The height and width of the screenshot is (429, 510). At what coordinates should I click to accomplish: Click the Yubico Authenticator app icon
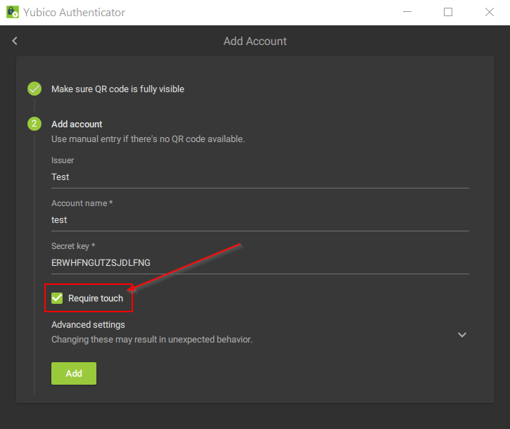(13, 12)
